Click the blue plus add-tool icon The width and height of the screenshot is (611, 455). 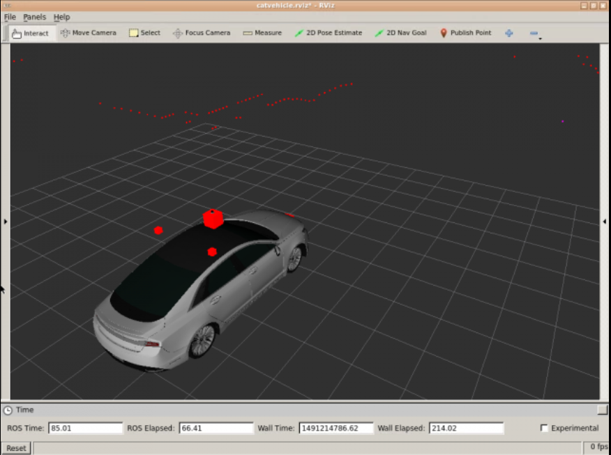(509, 33)
